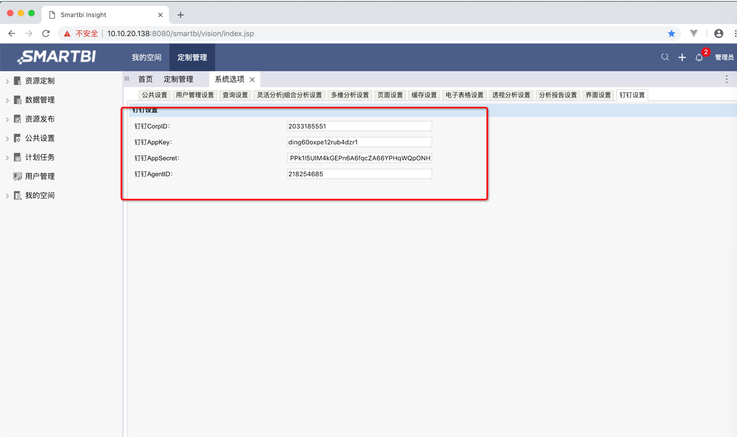Click the 钉钉CorpID input field
The image size is (737, 437).
[x=359, y=126]
